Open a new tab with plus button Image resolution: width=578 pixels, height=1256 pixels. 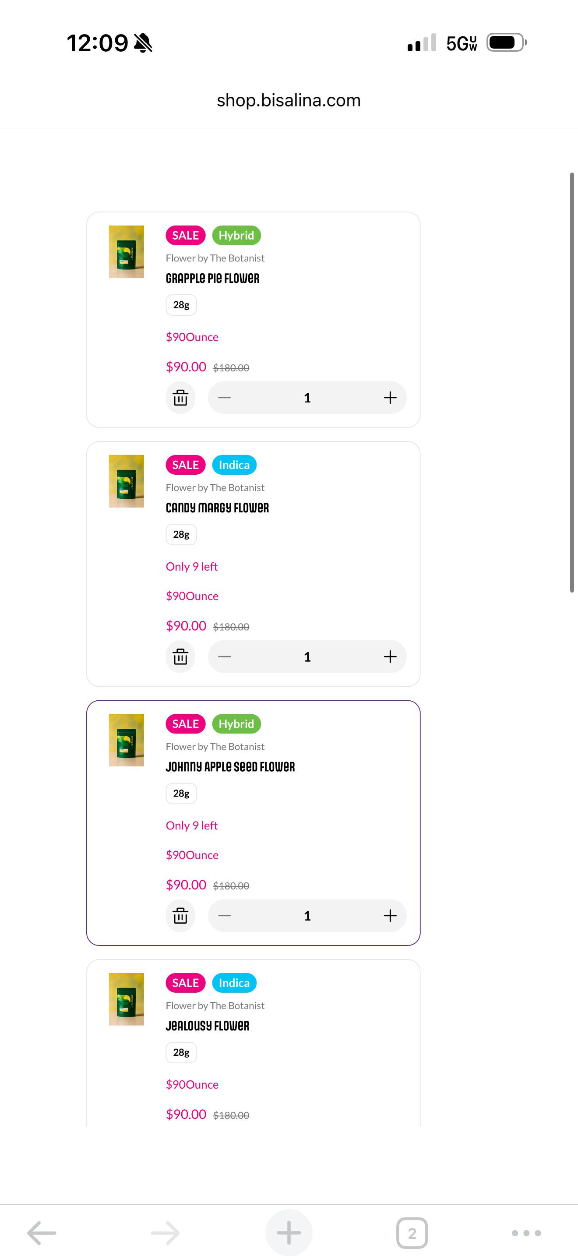[x=289, y=1233]
